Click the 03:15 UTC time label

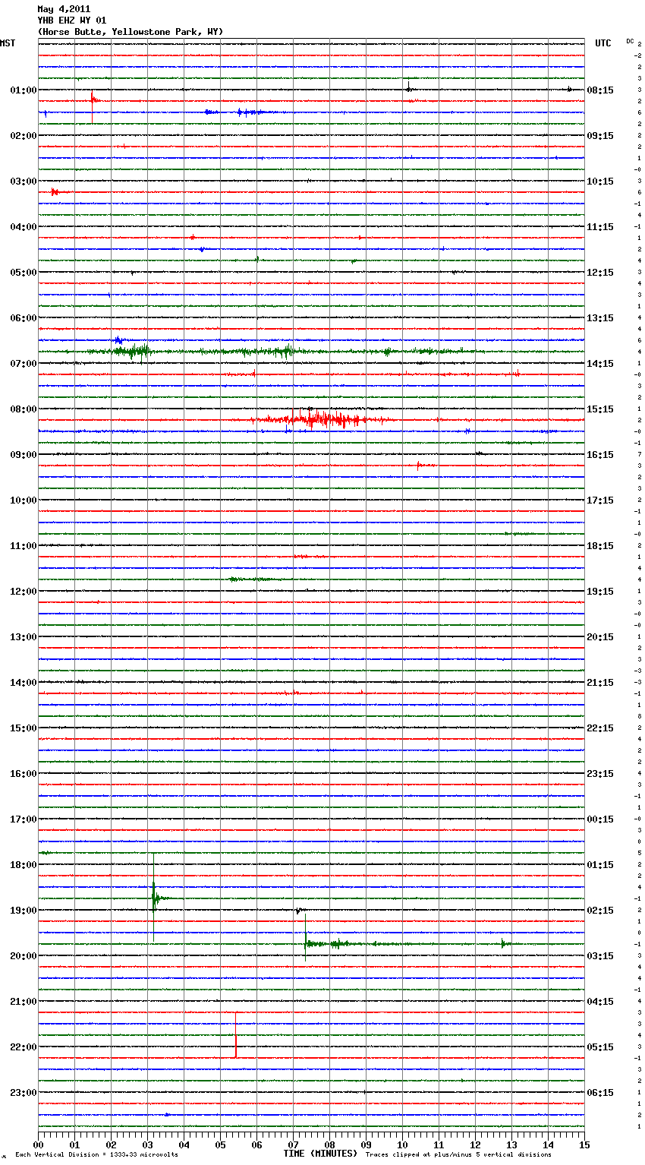click(x=600, y=956)
